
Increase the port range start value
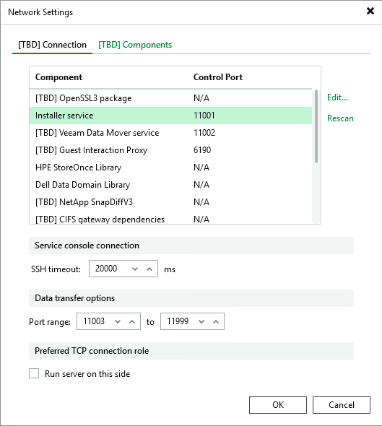tap(132, 322)
